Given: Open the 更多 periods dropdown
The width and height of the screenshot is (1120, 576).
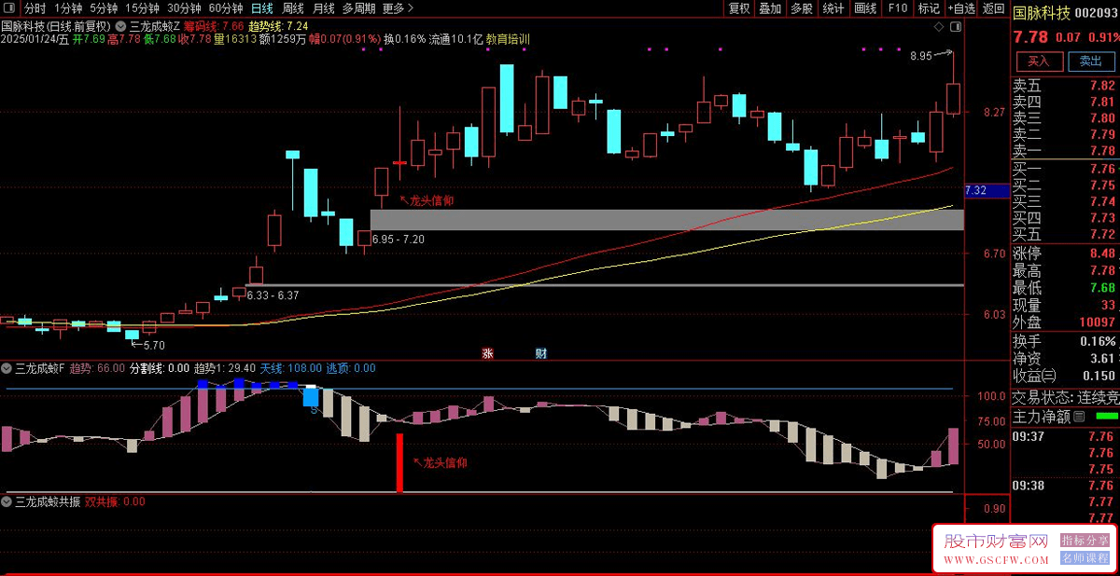Looking at the screenshot, I should pos(399,8).
